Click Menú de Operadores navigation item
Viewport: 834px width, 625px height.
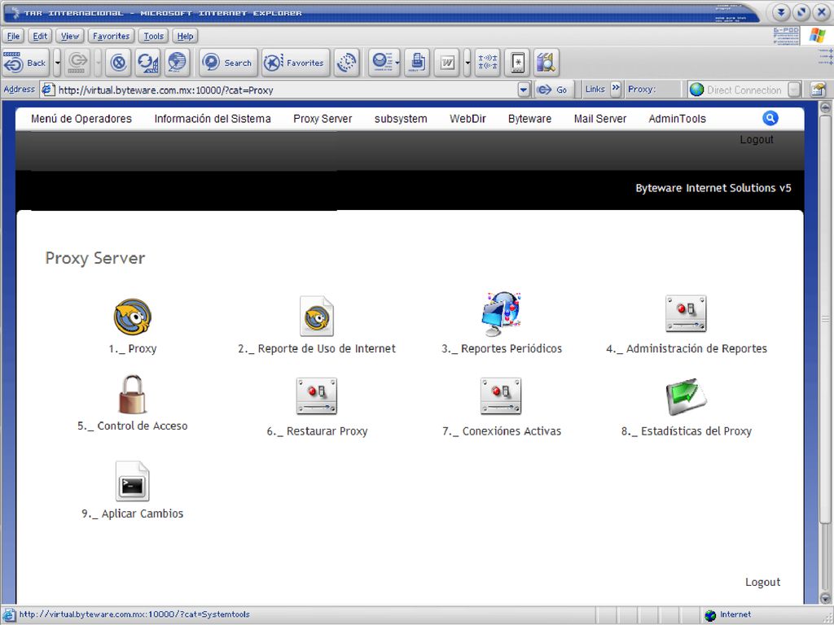(81, 119)
